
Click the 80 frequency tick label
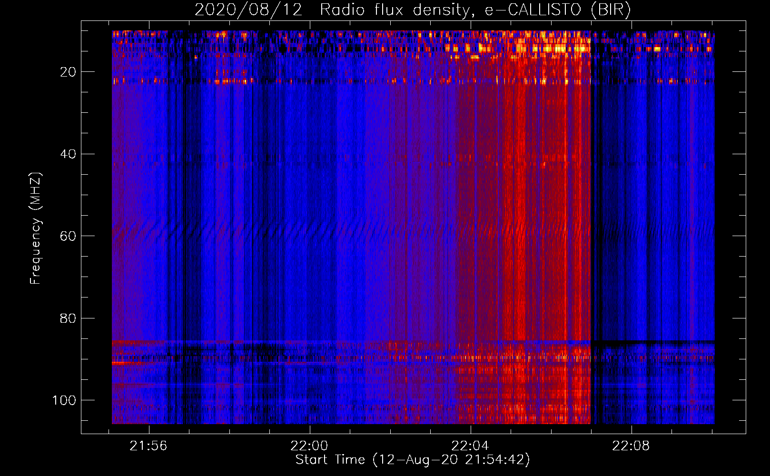[68, 318]
